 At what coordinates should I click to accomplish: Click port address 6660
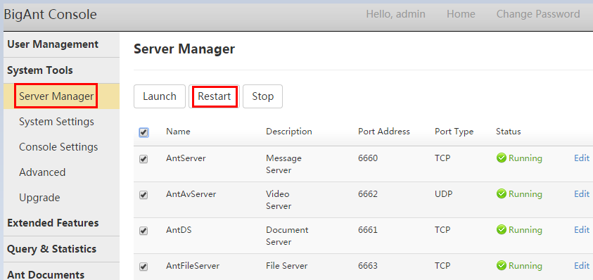pyautogui.click(x=368, y=158)
